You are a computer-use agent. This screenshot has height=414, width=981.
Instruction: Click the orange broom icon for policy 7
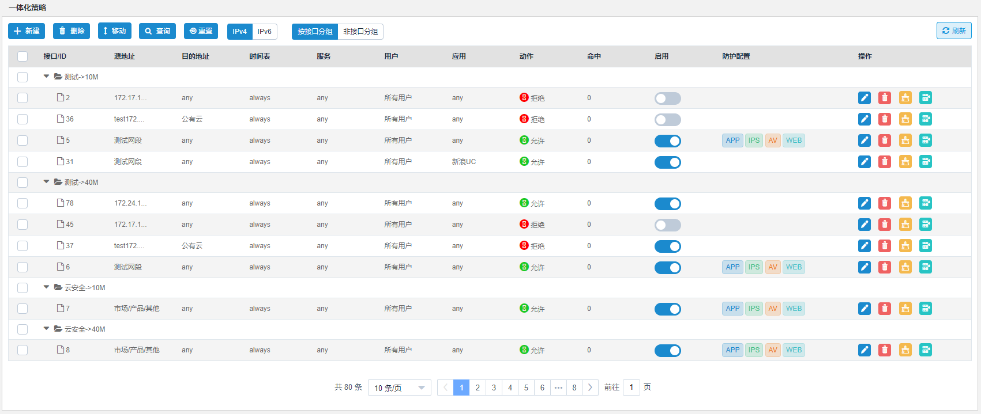click(905, 309)
